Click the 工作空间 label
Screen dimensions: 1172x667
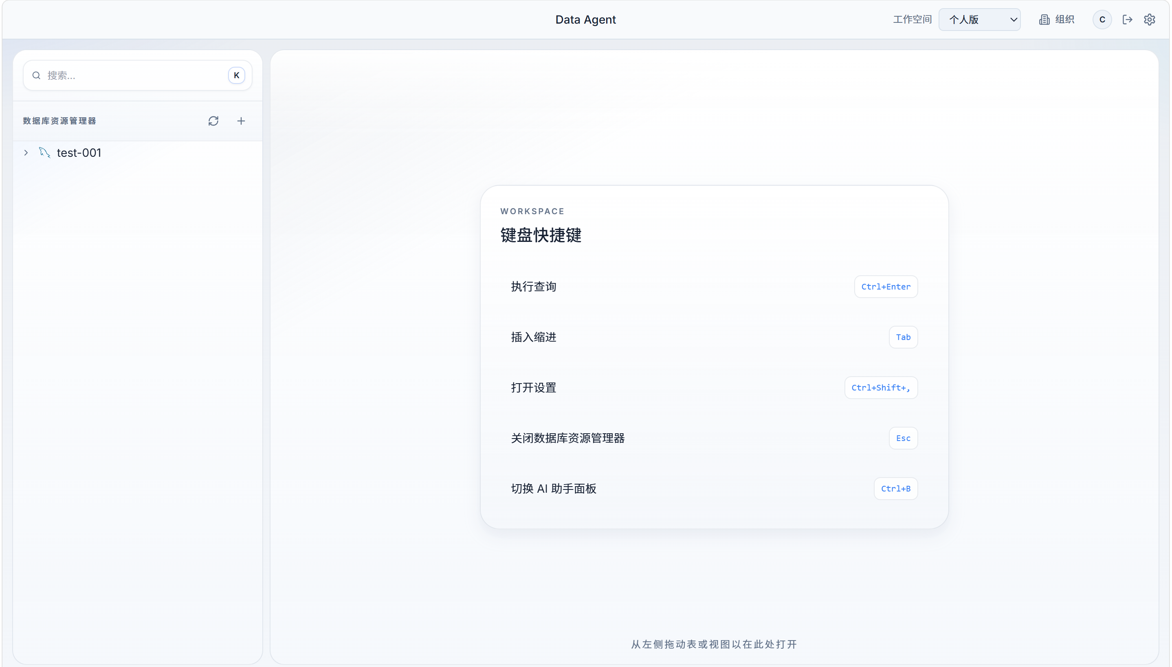[x=912, y=19]
